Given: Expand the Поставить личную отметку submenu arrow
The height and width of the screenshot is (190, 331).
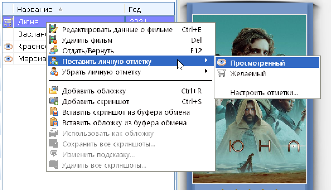Looking at the screenshot, I should tap(206, 61).
